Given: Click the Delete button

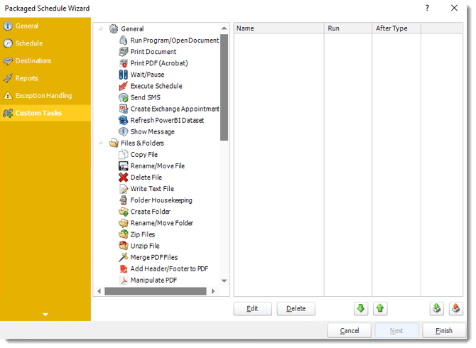Looking at the screenshot, I should (296, 309).
